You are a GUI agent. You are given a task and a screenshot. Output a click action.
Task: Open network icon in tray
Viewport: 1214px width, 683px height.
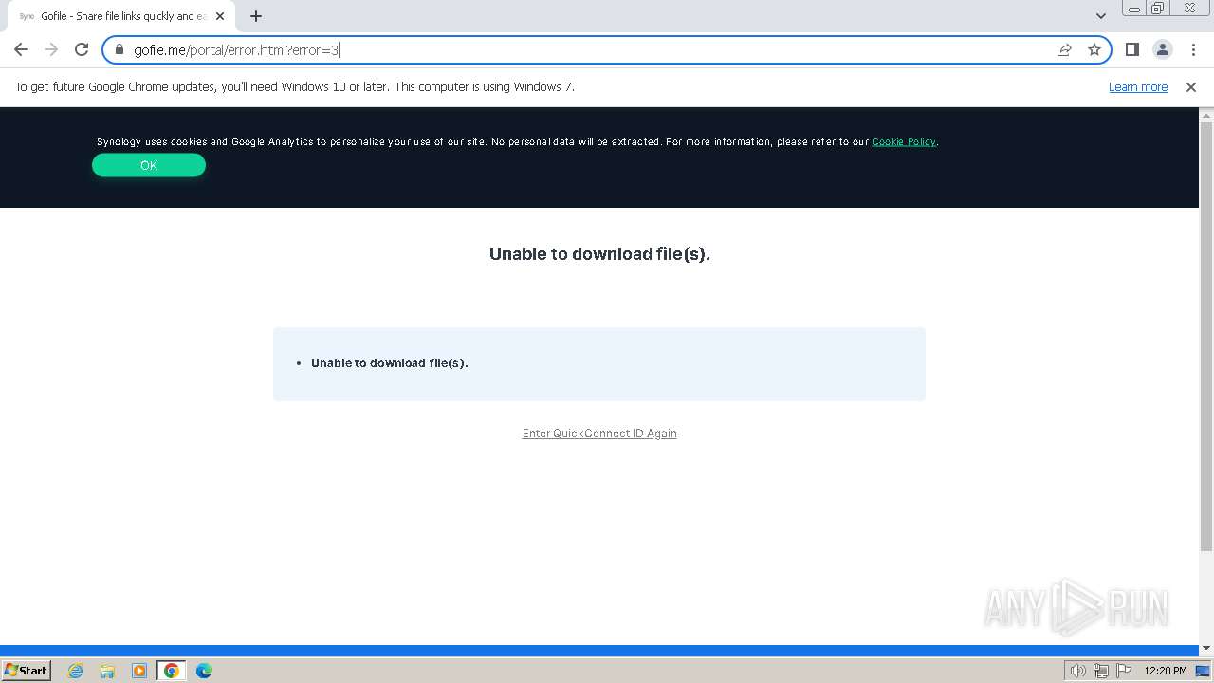pos(1101,671)
